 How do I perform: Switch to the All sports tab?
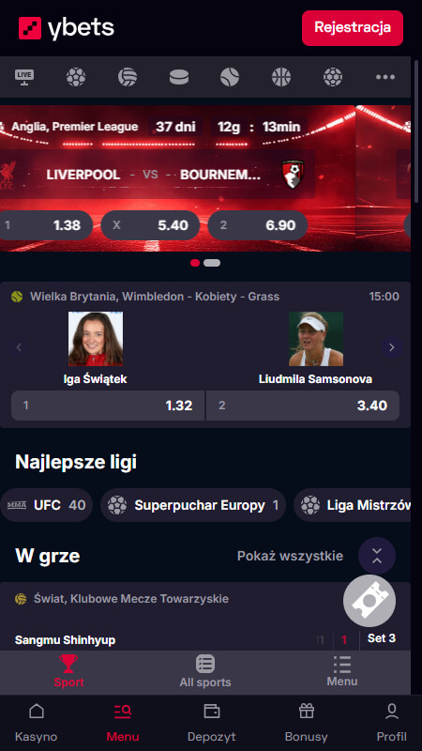pos(205,671)
